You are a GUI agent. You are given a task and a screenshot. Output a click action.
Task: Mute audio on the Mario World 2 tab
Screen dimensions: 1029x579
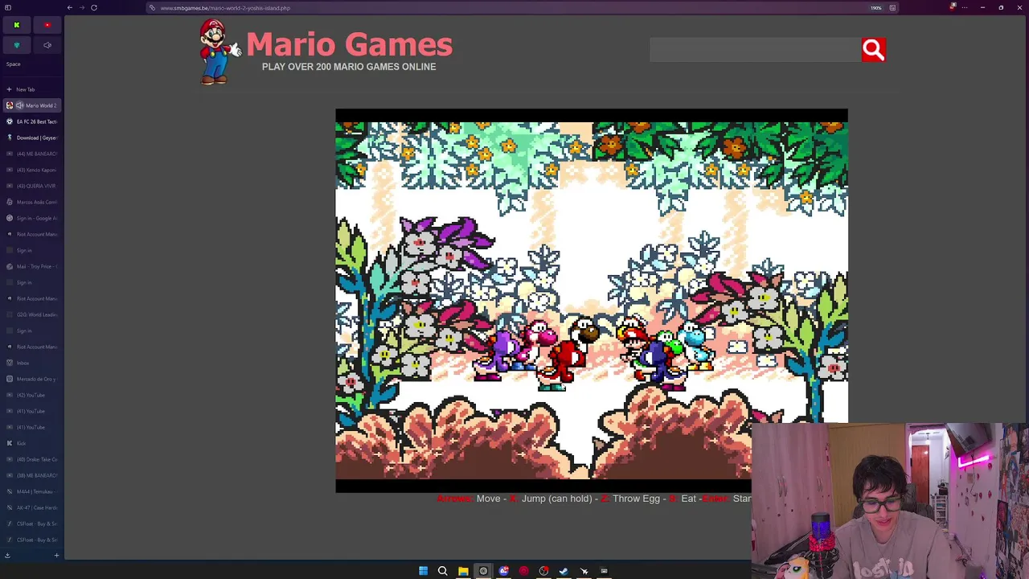coord(19,105)
